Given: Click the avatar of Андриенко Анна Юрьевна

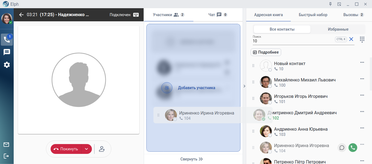Looking at the screenshot, I should pyautogui.click(x=266, y=131).
